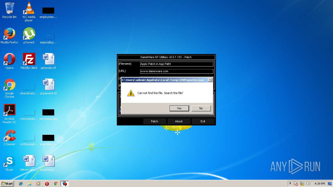This screenshot has height=187, width=333.
Task: Click Yes in the file-not-found dialog
Action: (x=179, y=108)
